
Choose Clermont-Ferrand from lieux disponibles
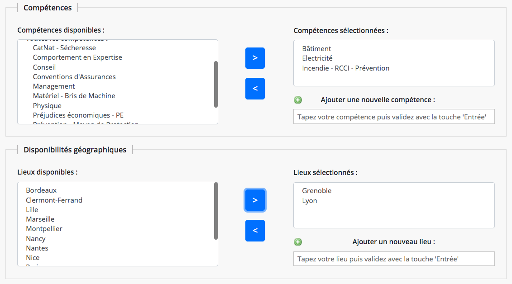(x=54, y=200)
